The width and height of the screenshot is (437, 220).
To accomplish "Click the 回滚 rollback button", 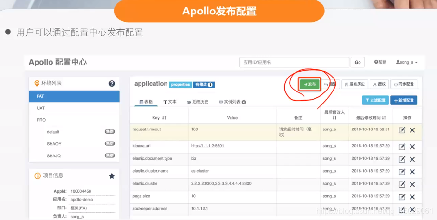I will [x=331, y=84].
